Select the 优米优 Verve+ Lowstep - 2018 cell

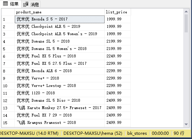point(60,86)
